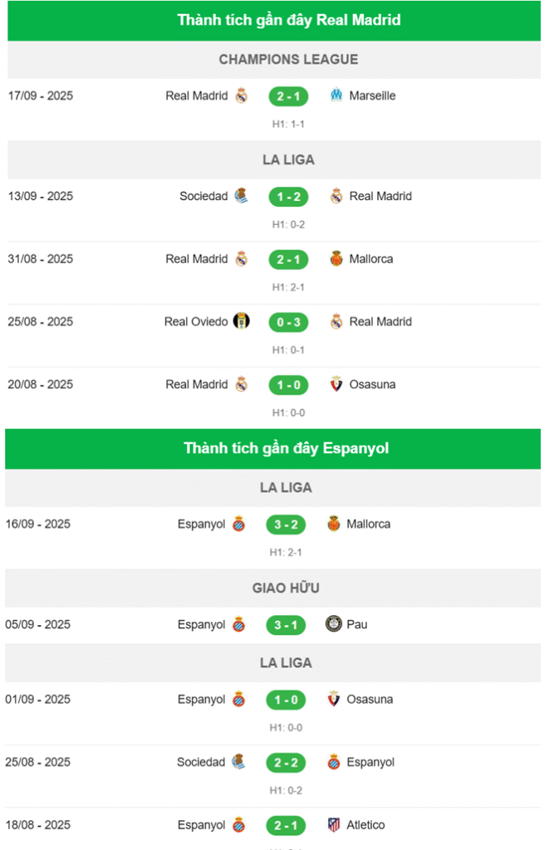Open the 3 - 2 Espanyol–Mallorca score
Screen dimensions: 549x850
pos(286,525)
